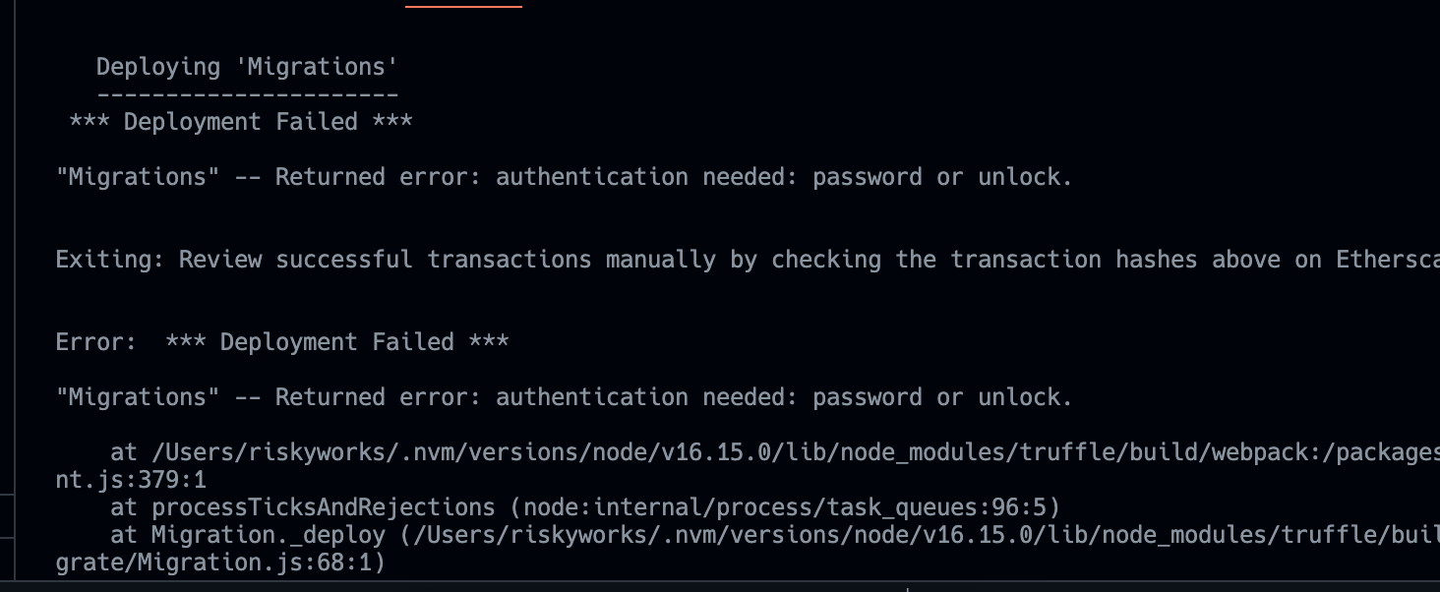The image size is (1440, 592).
Task: Click the "nt.js:379:1" file reference
Action: point(131,480)
